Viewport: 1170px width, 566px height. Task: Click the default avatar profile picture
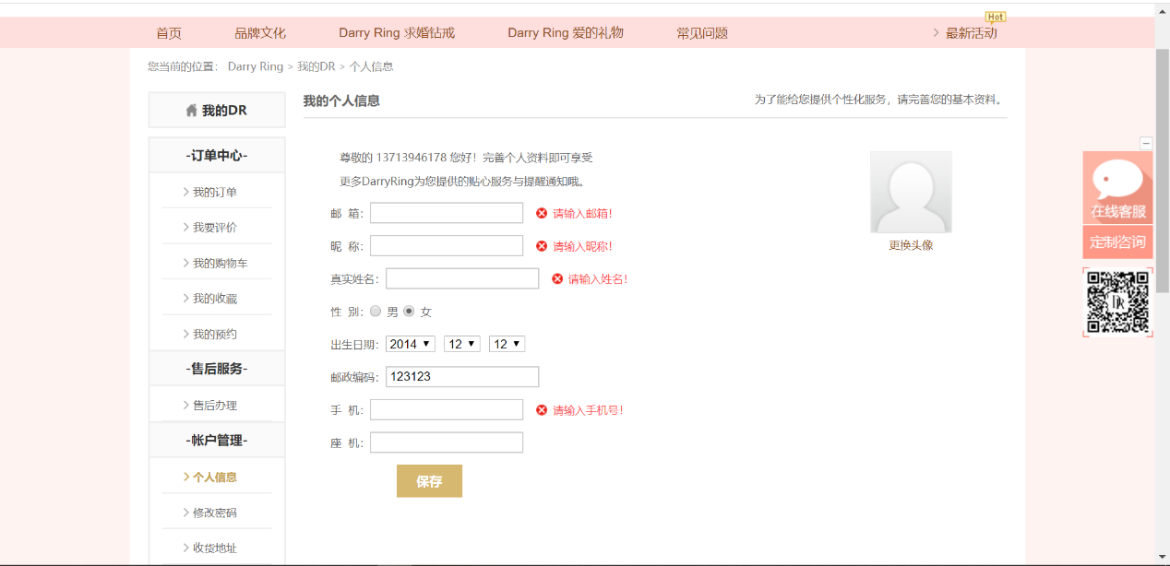pyautogui.click(x=911, y=192)
